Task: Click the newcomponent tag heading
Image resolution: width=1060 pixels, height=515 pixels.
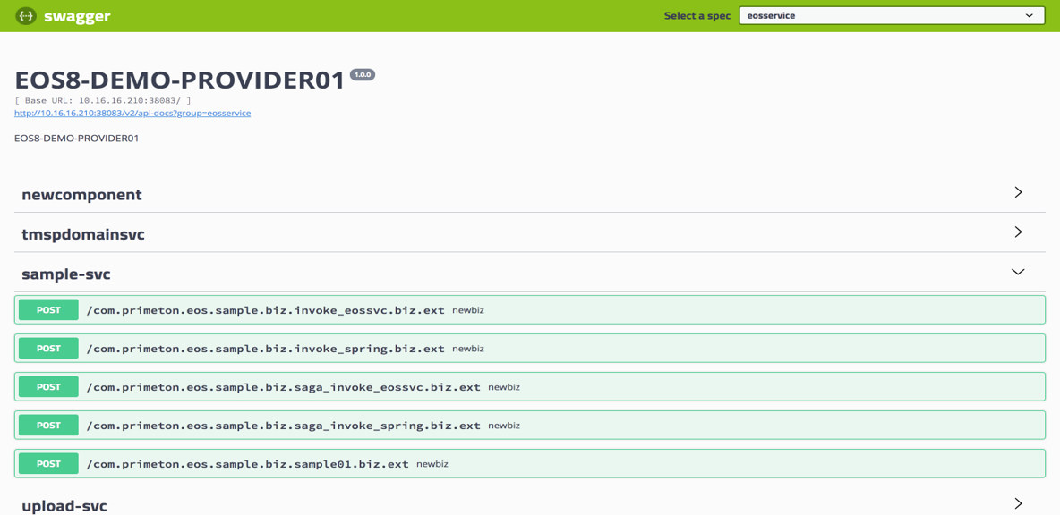Action: 81,195
